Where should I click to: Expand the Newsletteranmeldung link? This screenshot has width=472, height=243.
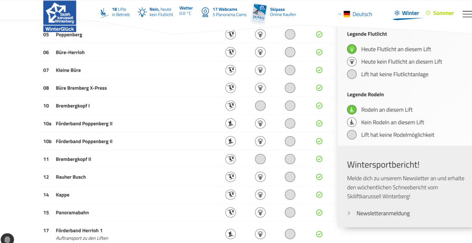pyautogui.click(x=383, y=213)
